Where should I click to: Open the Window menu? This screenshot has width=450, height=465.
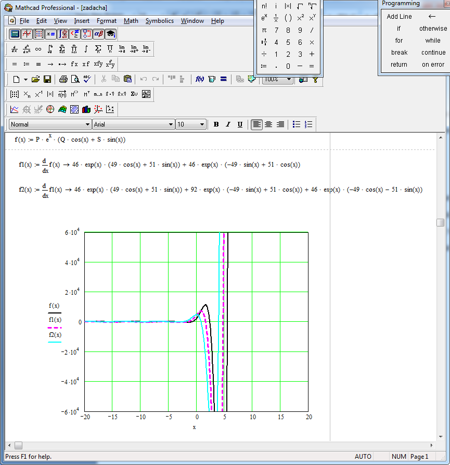192,21
